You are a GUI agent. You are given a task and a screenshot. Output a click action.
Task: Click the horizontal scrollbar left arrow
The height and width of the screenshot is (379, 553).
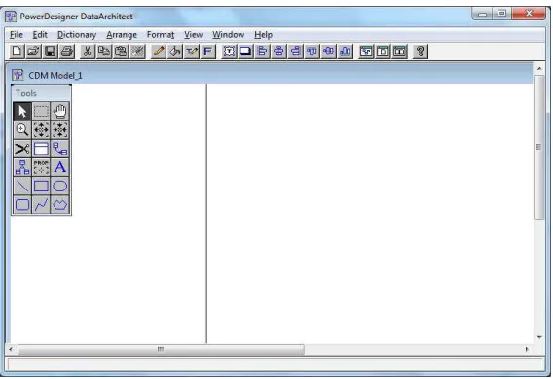(11, 349)
